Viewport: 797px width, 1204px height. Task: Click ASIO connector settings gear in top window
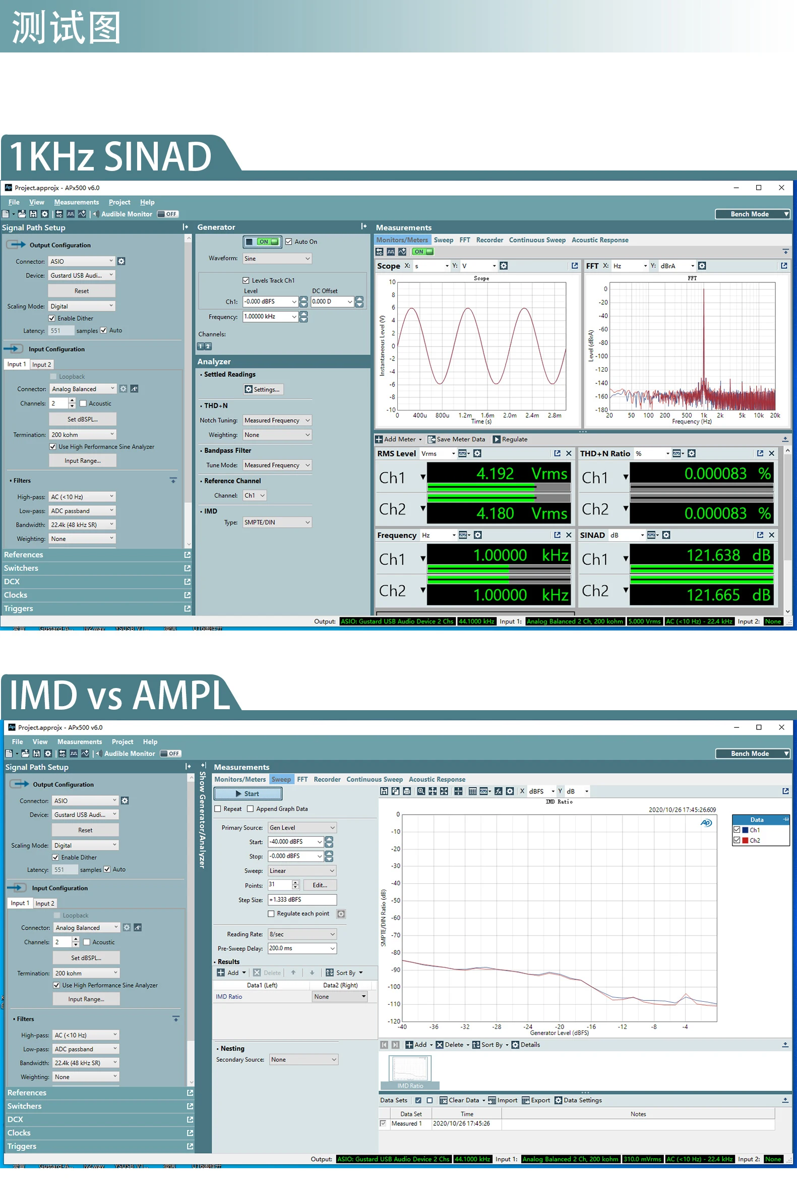pos(121,261)
